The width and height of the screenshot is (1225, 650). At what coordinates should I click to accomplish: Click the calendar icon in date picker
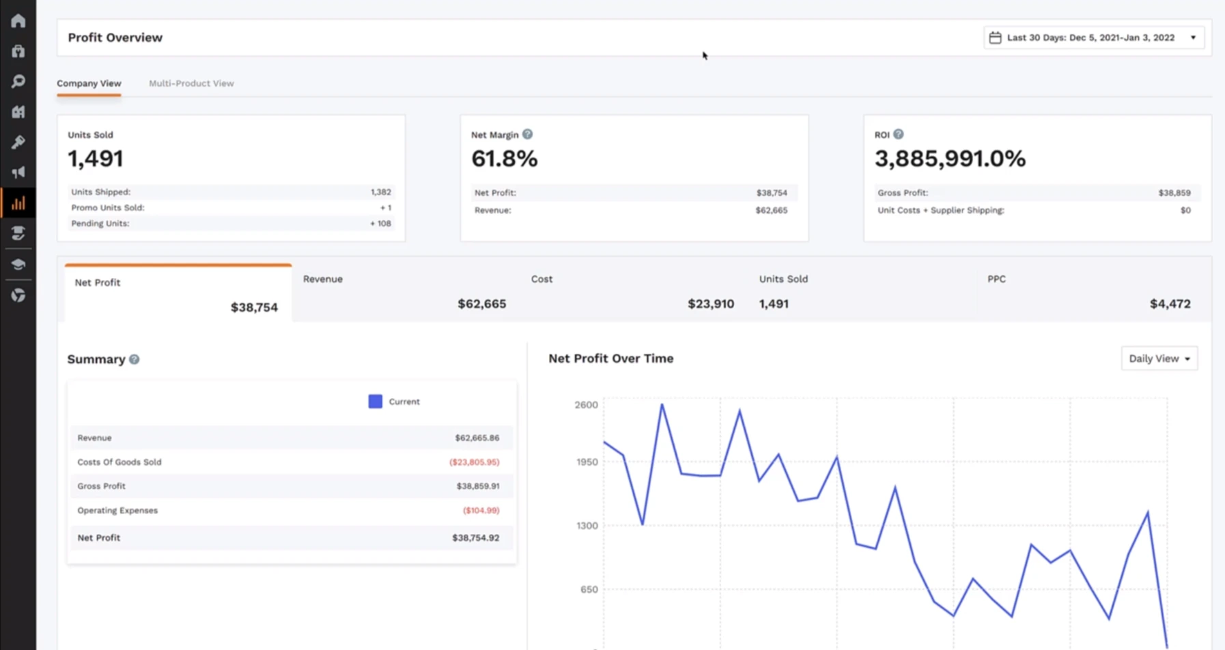995,38
